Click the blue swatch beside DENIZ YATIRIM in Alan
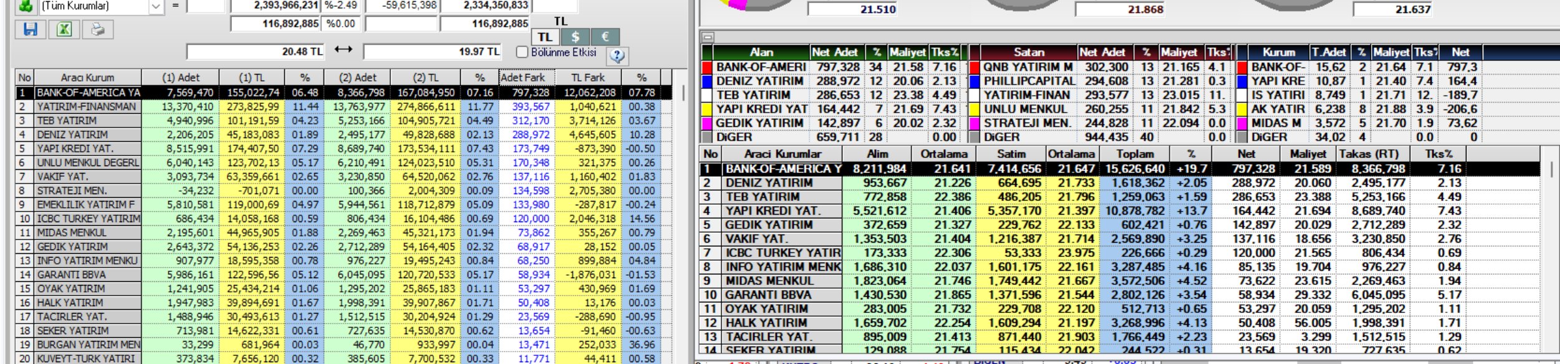The height and width of the screenshot is (364, 1560). click(707, 81)
